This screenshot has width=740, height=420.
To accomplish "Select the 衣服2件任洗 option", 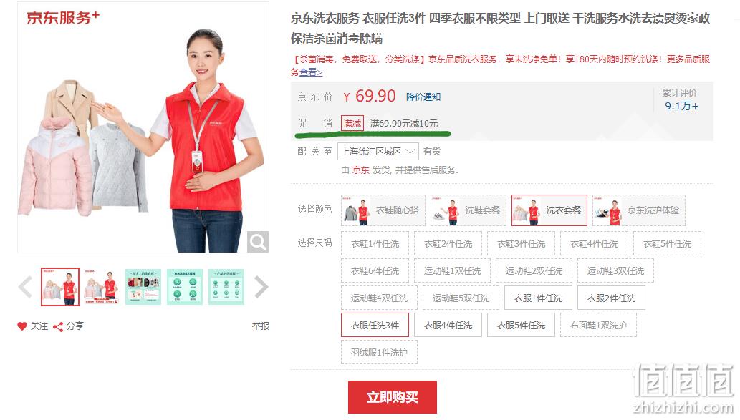I will [611, 298].
